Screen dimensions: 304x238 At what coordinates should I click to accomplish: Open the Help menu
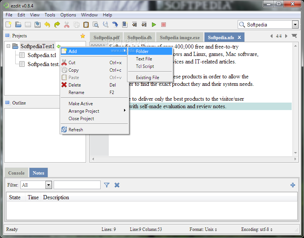(107, 15)
